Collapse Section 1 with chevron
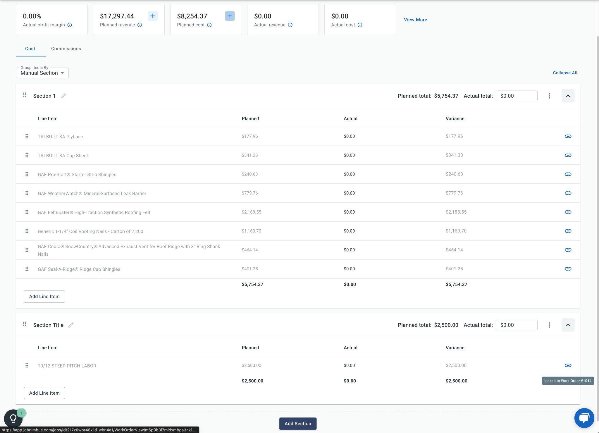 click(568, 96)
